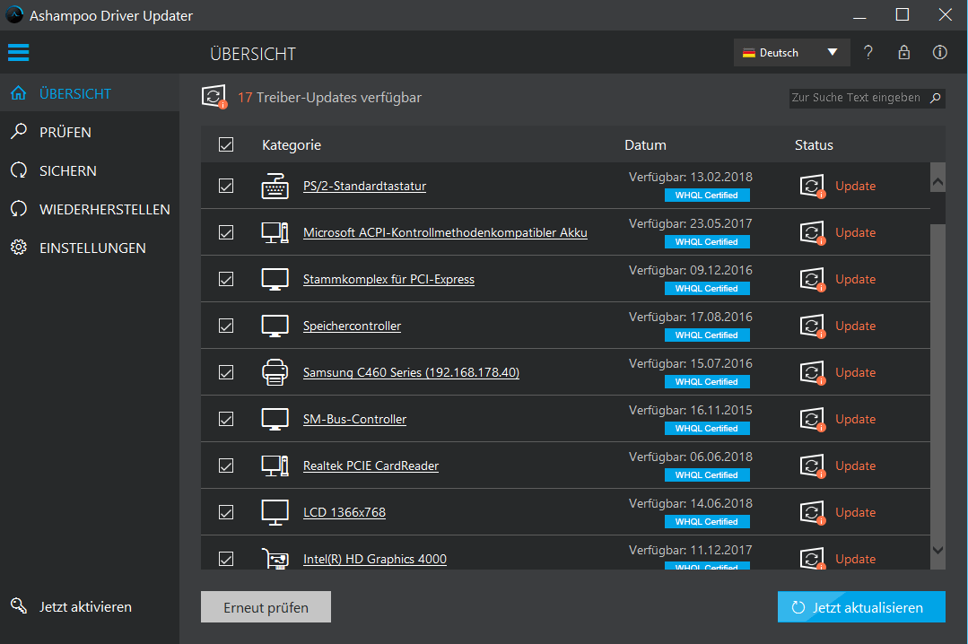Uncheck the Realtek PCIE CardReader checkbox
The image size is (968, 644).
tap(226, 466)
